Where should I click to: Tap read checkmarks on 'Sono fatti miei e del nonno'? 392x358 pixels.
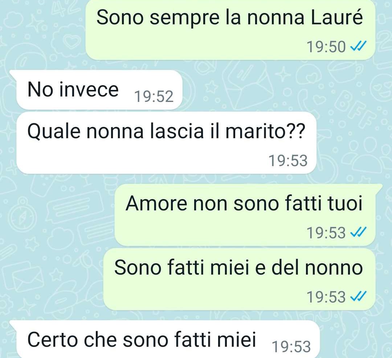click(358, 297)
